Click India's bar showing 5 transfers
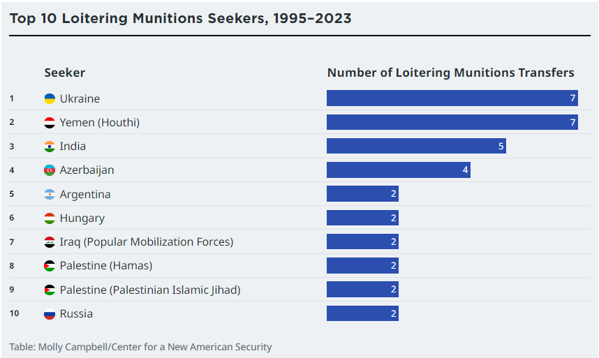The width and height of the screenshot is (599, 358). coord(416,146)
